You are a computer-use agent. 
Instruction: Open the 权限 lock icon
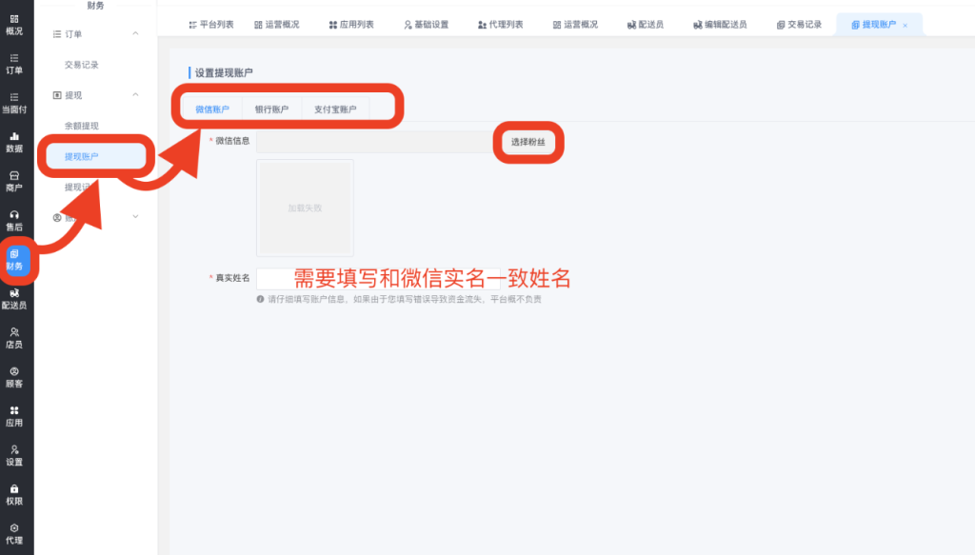point(14,494)
